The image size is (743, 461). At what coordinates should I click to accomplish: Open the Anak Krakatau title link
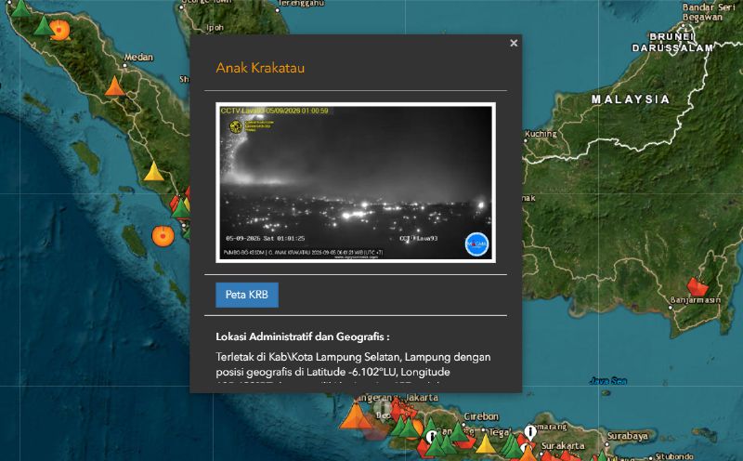click(x=260, y=68)
